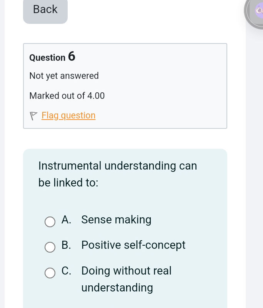Switch focus to the Question 6 info panel
Image resolution: width=263 pixels, height=308 pixels.
[125, 86]
